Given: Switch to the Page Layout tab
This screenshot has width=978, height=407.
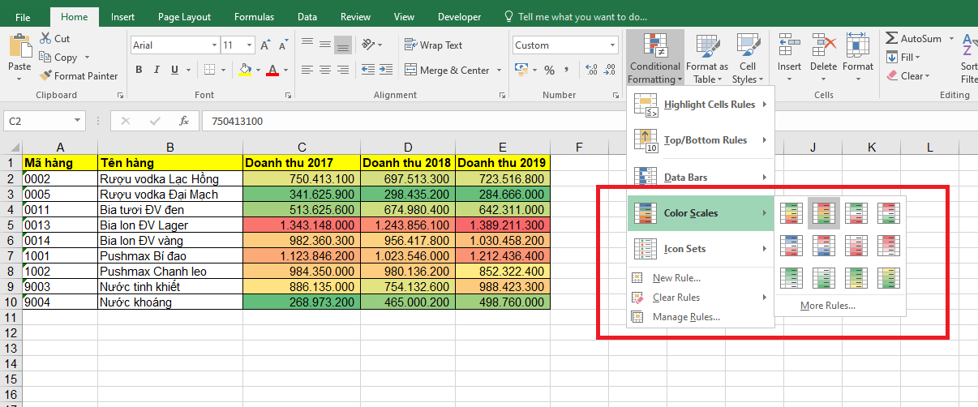Looking at the screenshot, I should coord(184,17).
